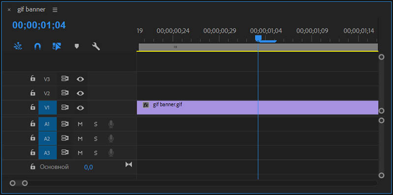Toggle sync lock on A3
Image resolution: width=393 pixels, height=195 pixels.
tap(65, 152)
